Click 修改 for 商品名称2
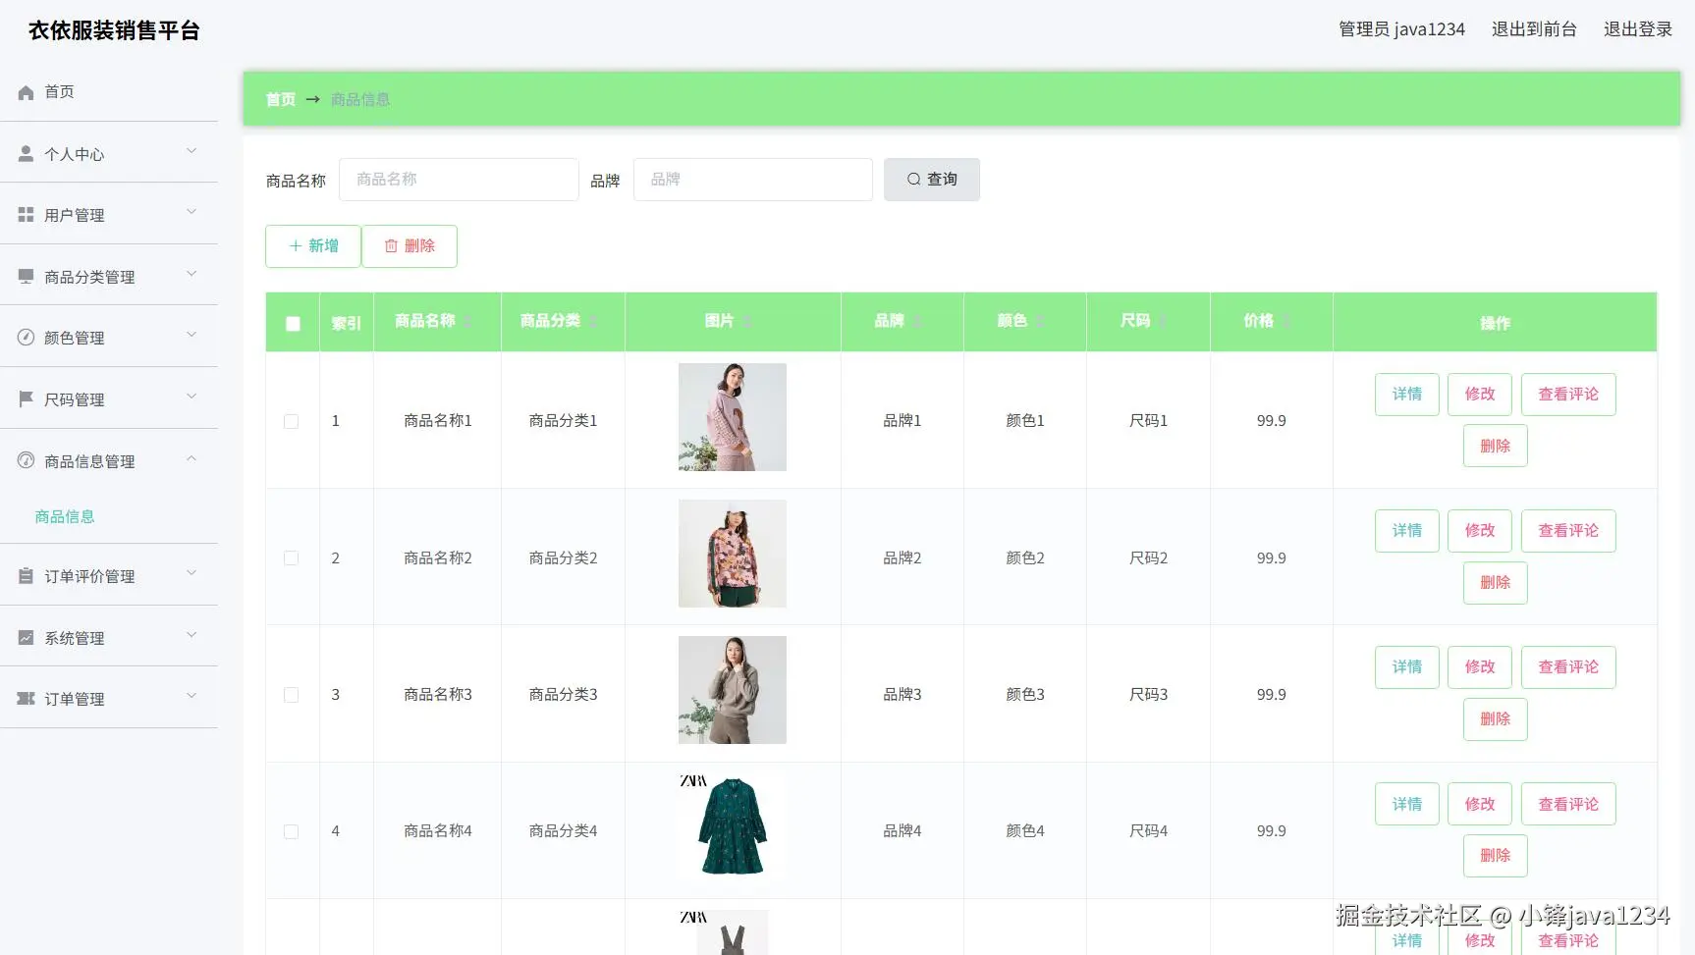The width and height of the screenshot is (1695, 955). [1480, 531]
